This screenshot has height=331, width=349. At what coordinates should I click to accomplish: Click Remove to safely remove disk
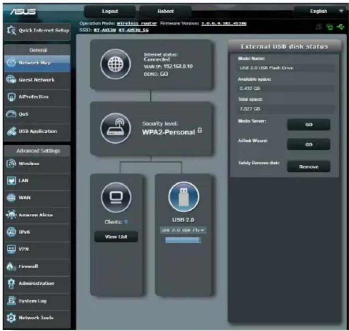pos(309,167)
